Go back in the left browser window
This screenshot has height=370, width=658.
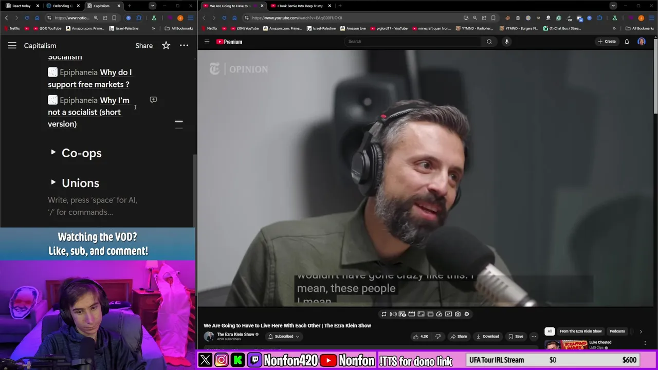coord(7,18)
